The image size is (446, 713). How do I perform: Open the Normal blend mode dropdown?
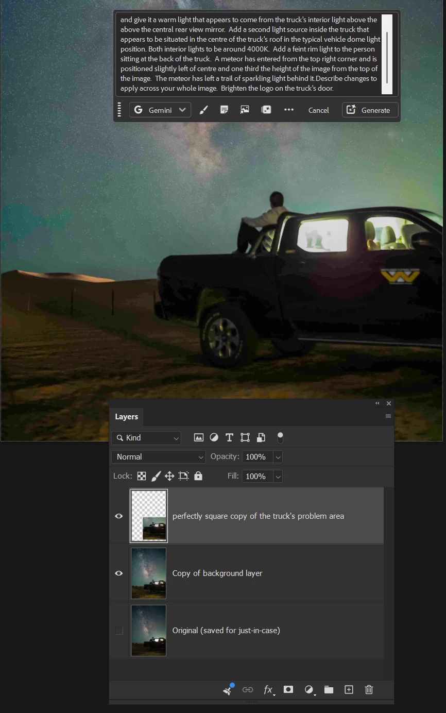(x=159, y=457)
